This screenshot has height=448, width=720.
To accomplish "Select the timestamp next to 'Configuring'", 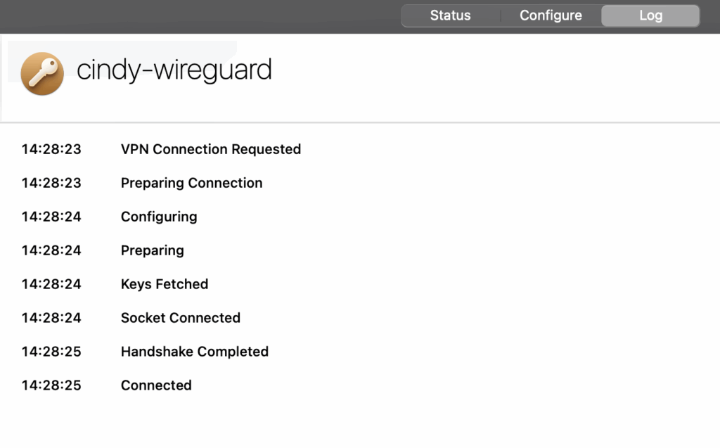I will point(51,217).
